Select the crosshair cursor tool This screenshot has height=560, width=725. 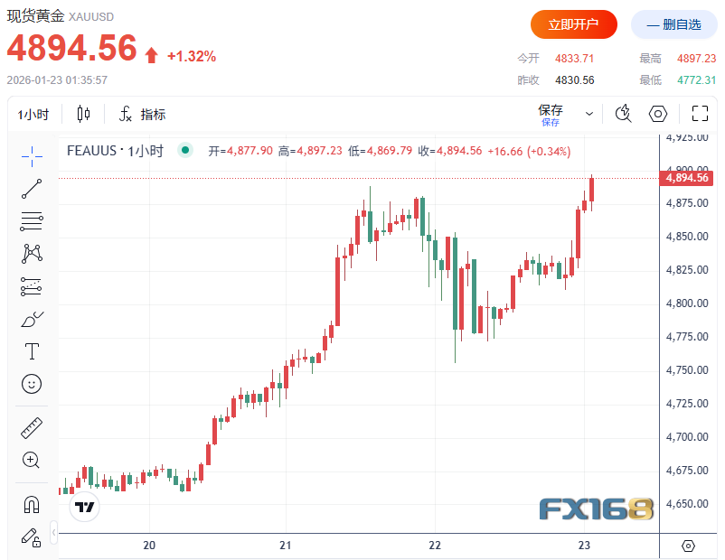point(32,155)
